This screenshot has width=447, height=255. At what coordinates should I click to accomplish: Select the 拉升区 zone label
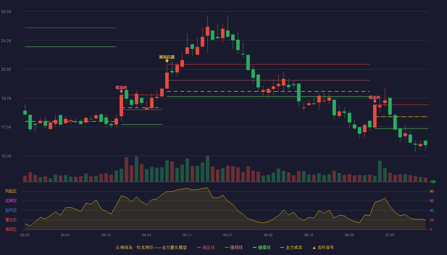[11, 210]
